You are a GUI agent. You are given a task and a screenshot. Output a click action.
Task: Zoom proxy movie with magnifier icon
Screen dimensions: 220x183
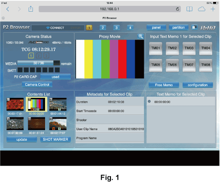(141, 37)
